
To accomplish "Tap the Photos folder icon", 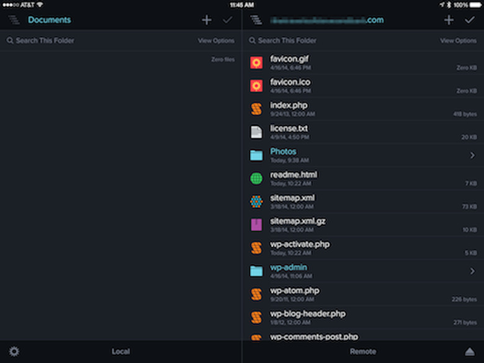I will 256,155.
